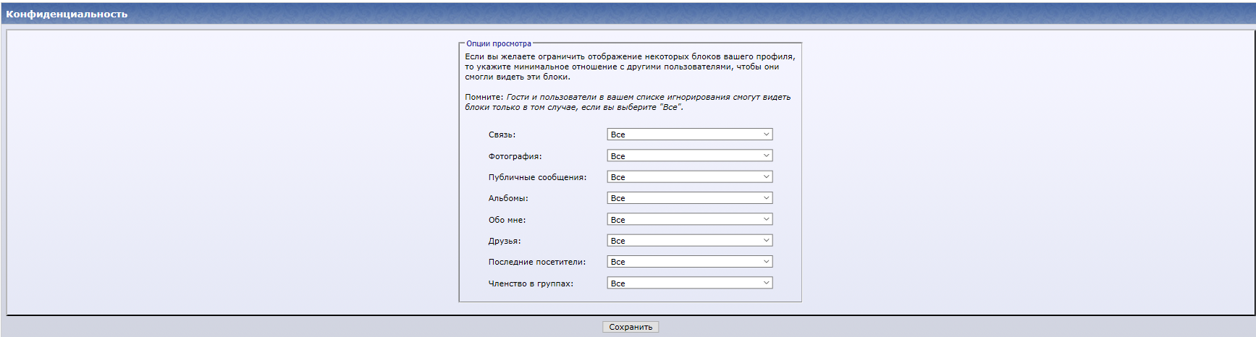Open the Публичные сообщения dropdown
Viewport: 1256px width, 337px height.
pos(689,177)
